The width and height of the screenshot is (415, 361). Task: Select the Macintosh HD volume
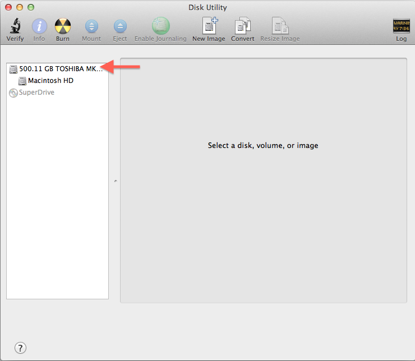pyautogui.click(x=50, y=81)
